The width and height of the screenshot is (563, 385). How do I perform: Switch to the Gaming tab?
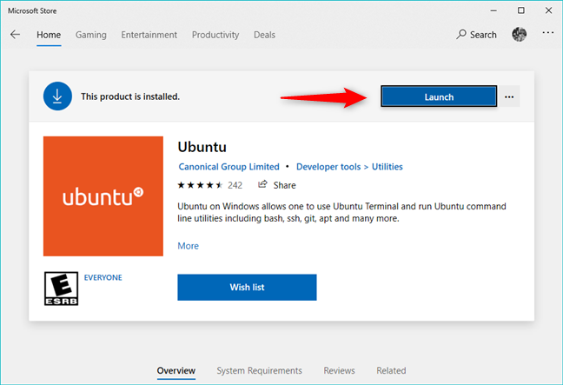click(91, 35)
